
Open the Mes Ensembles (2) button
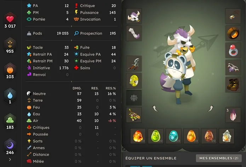coord(219,158)
